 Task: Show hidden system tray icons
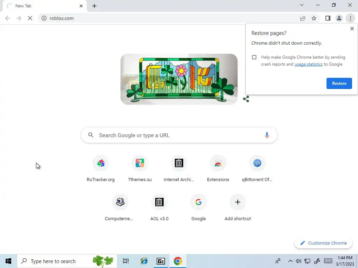(290, 261)
